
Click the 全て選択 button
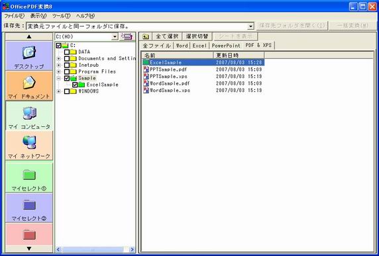point(167,36)
